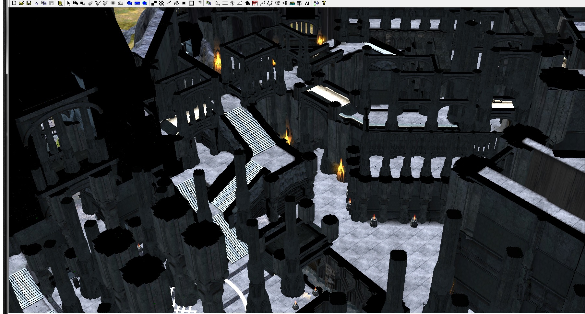This screenshot has width=585, height=314.
Task: Save the map using the floppy disk icon
Action: point(29,3)
